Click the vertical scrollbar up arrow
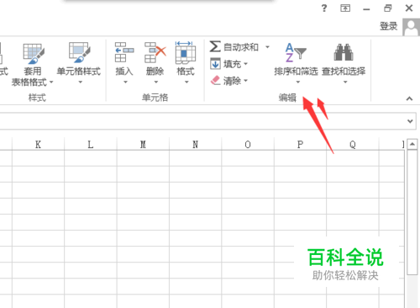This screenshot has height=308, width=420. [x=412, y=144]
